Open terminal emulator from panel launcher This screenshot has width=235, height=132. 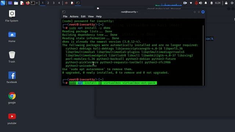point(33,3)
